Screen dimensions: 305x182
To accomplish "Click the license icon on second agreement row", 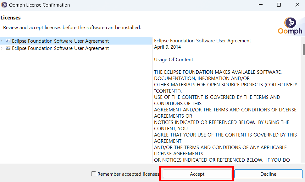I will click(x=8, y=48).
